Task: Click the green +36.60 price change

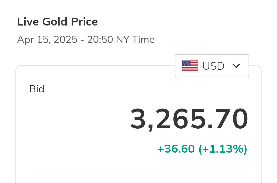Action: 176,149
